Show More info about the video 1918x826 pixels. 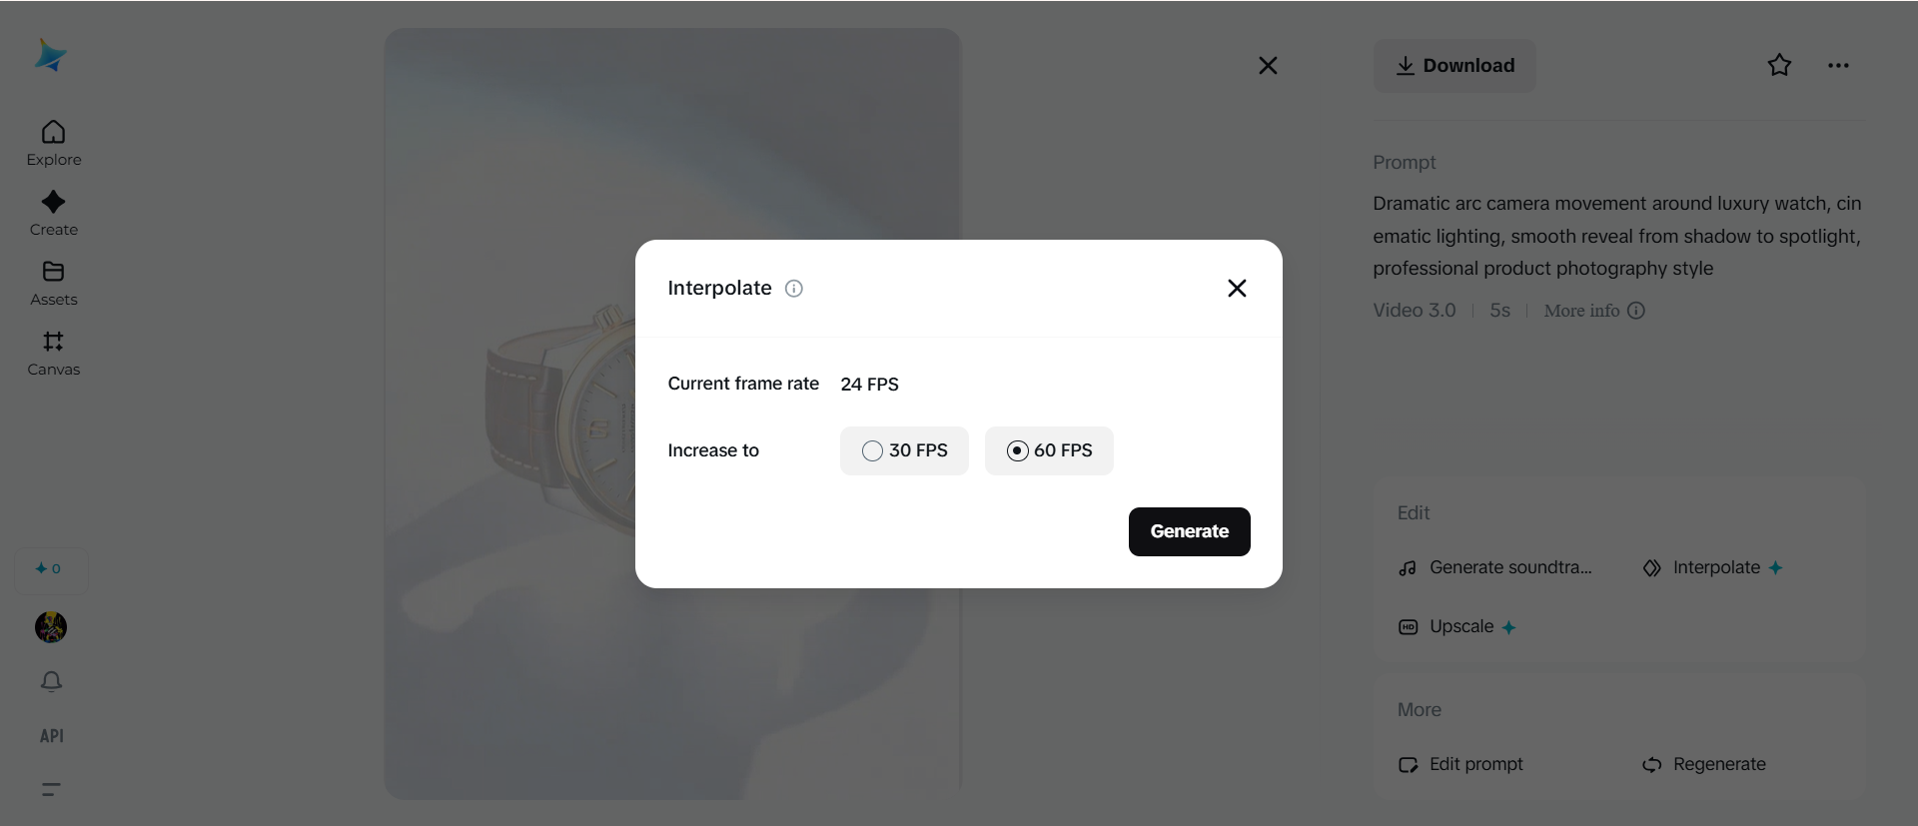(1593, 311)
